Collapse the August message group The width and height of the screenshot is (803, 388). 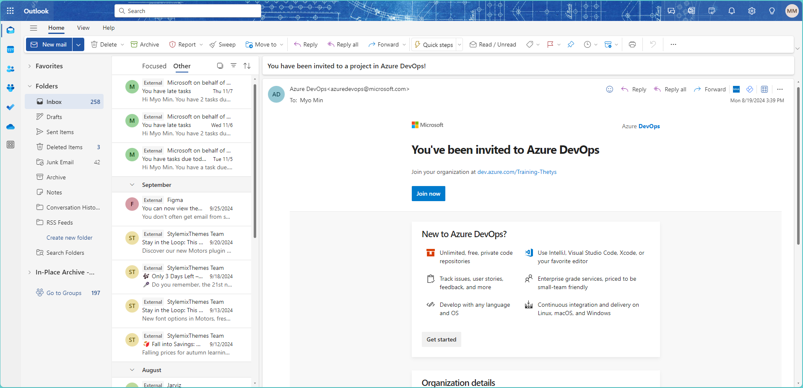(132, 370)
